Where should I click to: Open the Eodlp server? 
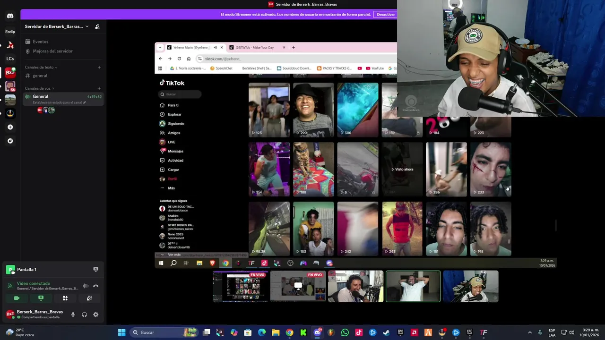(x=10, y=32)
